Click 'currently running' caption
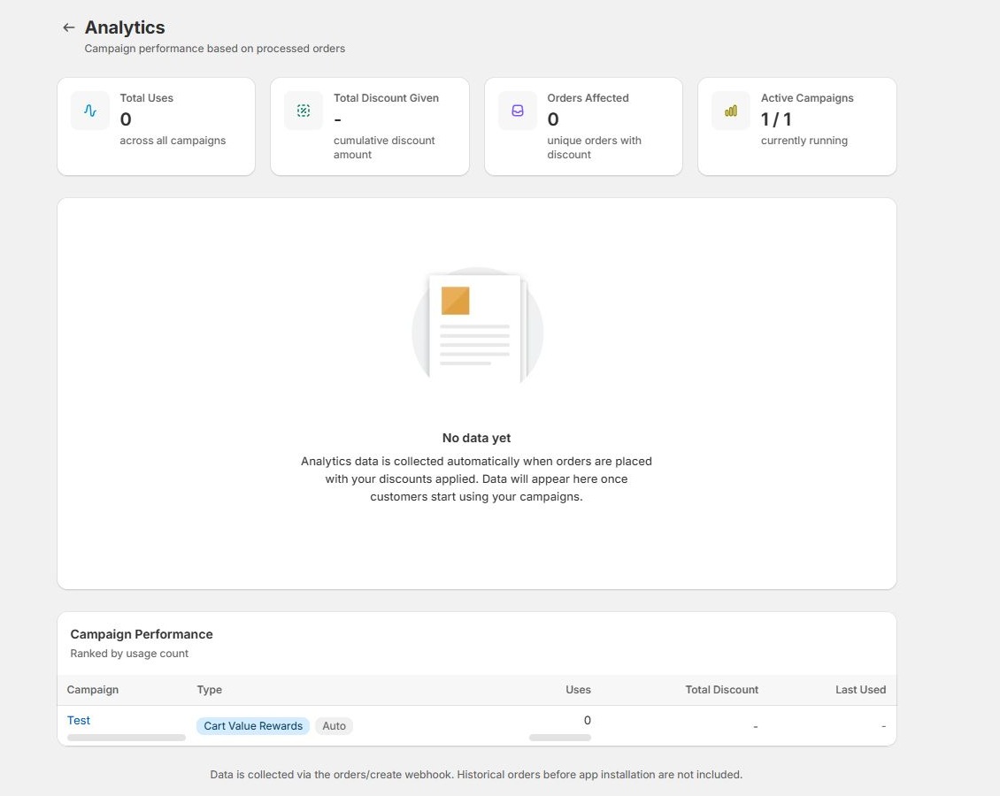 coord(804,141)
